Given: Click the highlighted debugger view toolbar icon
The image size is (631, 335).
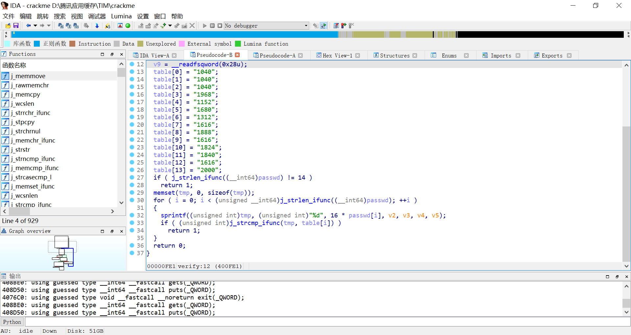Looking at the screenshot, I should [324, 26].
